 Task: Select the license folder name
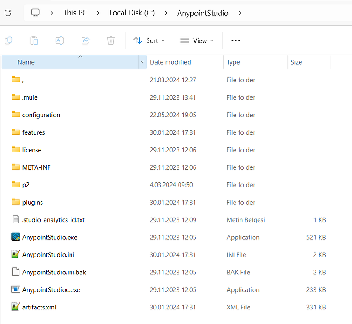32,150
